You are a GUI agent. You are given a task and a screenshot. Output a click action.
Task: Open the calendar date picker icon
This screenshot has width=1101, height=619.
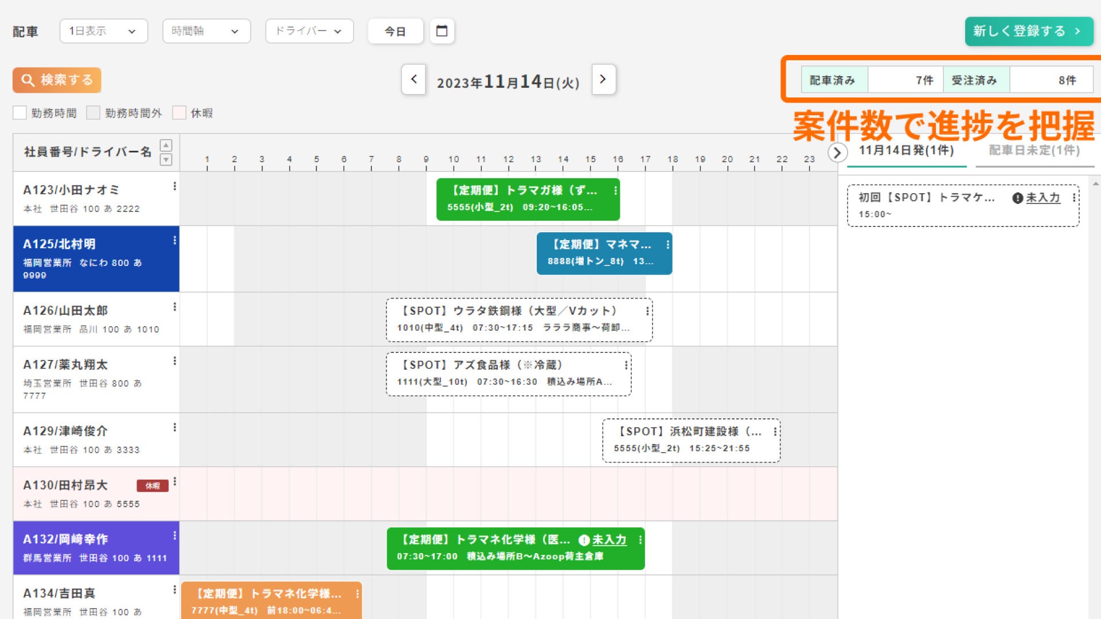pos(442,31)
